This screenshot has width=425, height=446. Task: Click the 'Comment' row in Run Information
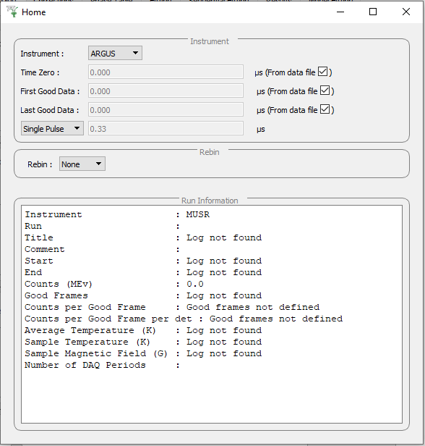tap(102, 249)
